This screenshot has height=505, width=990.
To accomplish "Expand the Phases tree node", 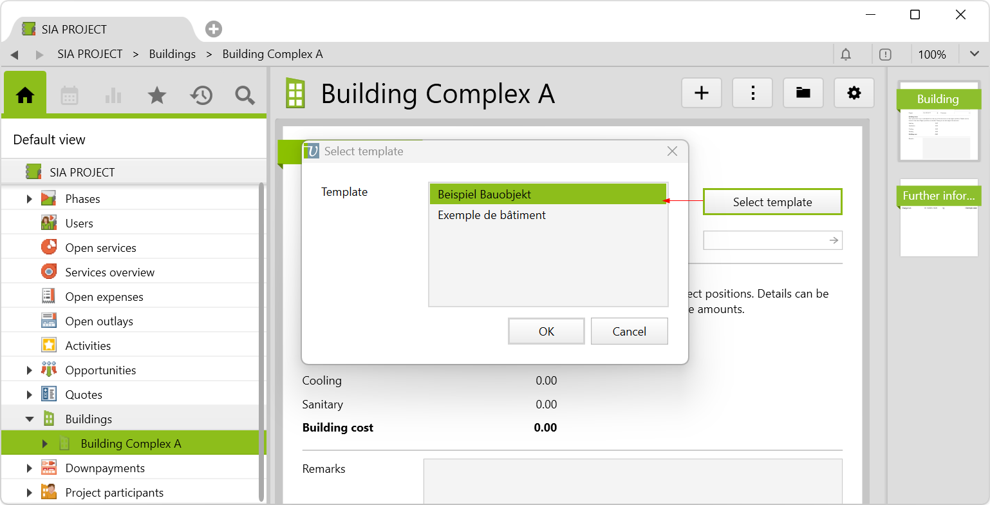I will tap(29, 199).
